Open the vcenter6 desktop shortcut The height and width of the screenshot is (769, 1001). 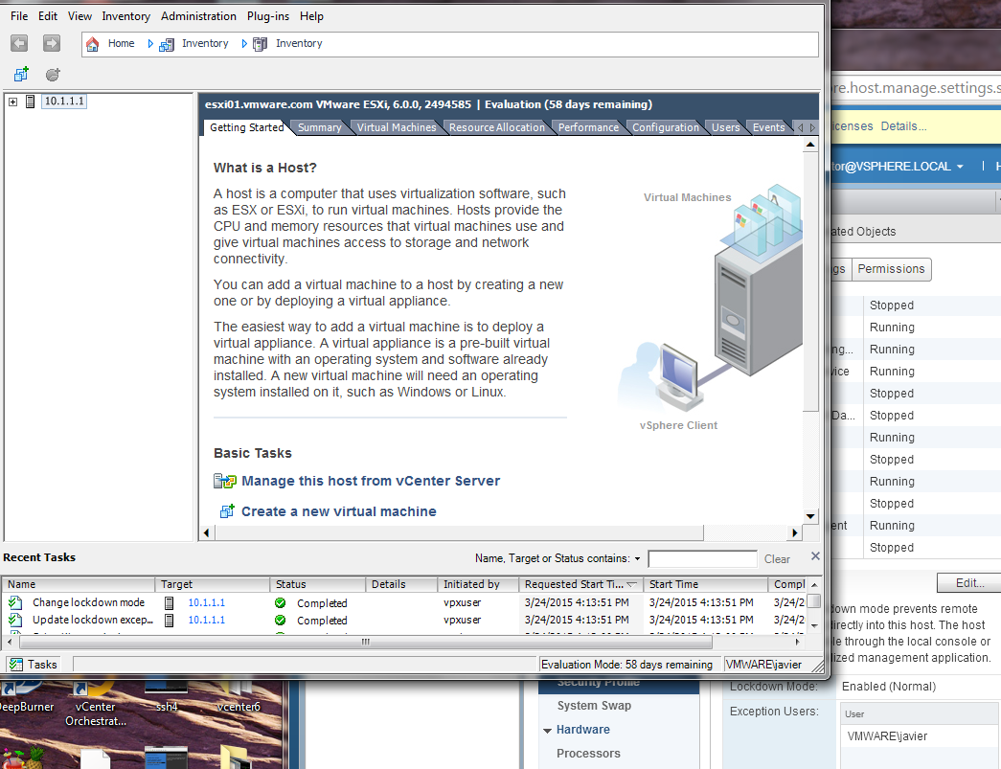(239, 697)
